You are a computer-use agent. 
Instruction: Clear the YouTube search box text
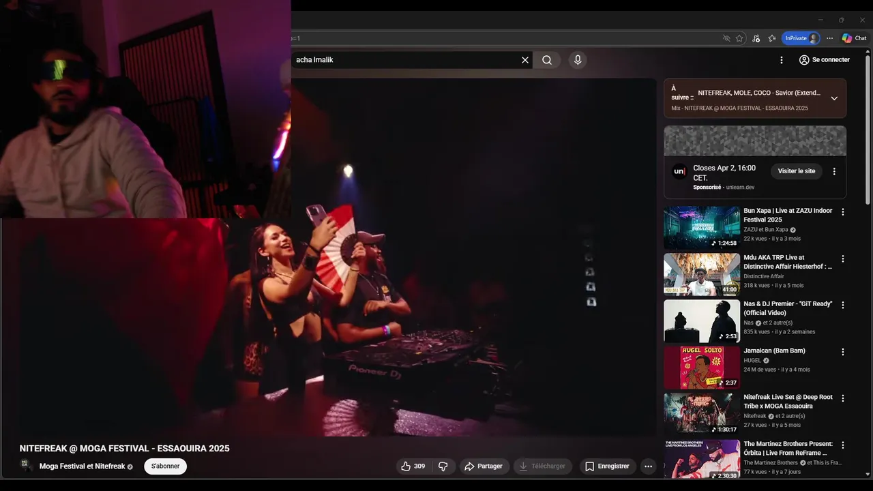click(525, 60)
